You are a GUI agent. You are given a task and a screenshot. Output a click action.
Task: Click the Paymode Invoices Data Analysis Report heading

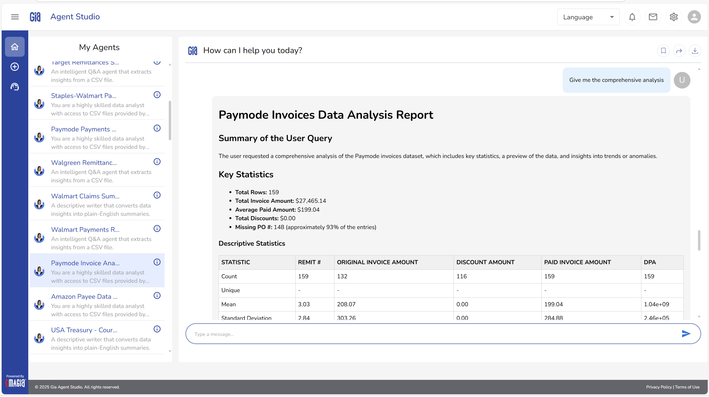point(326,115)
